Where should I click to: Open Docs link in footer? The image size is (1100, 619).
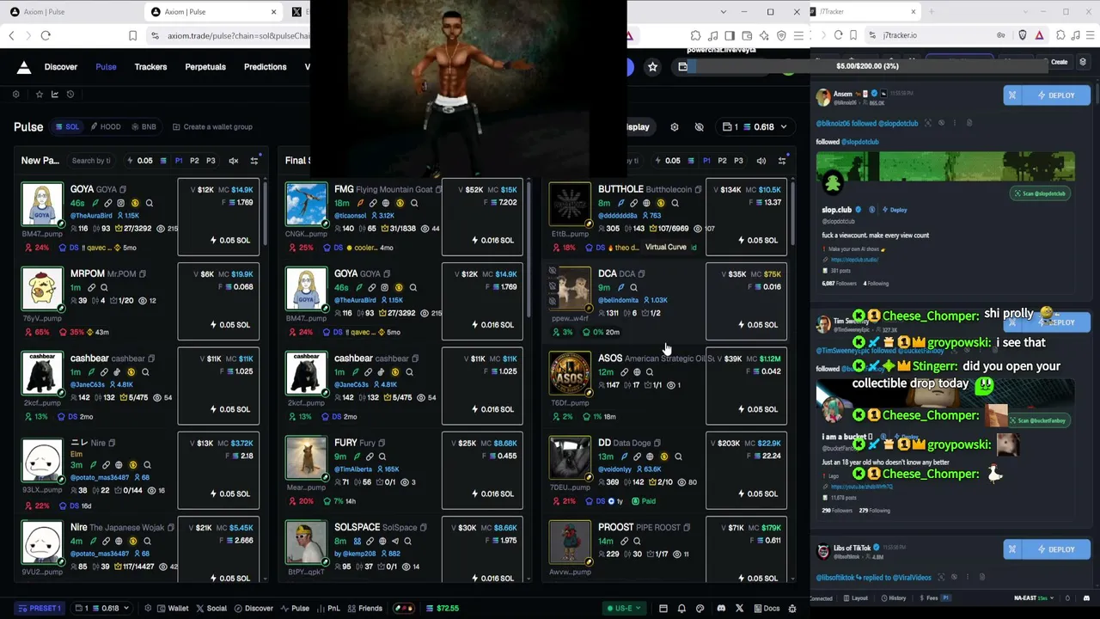pyautogui.click(x=767, y=609)
